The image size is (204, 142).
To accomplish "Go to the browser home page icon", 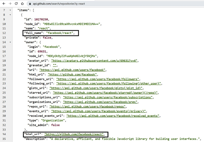I will [23, 4].
